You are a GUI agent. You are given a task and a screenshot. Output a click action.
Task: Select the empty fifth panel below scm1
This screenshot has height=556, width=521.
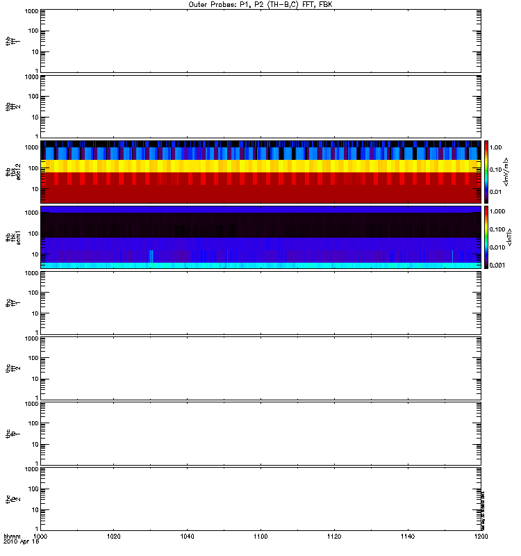[260, 303]
